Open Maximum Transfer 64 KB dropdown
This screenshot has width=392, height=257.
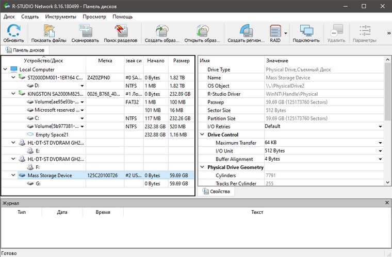[x=380, y=143]
